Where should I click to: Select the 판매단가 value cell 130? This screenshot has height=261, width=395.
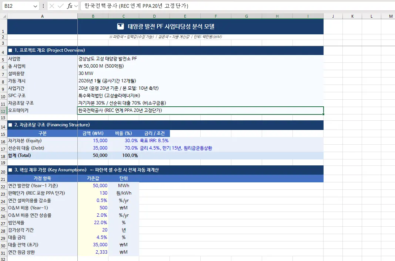coord(93,193)
